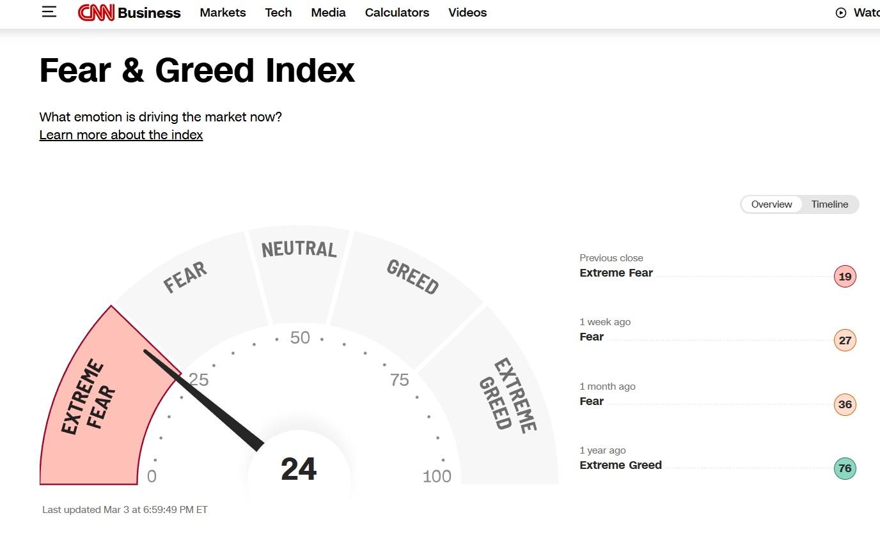The width and height of the screenshot is (880, 536).
Task: Open the Media section
Action: pyautogui.click(x=328, y=13)
